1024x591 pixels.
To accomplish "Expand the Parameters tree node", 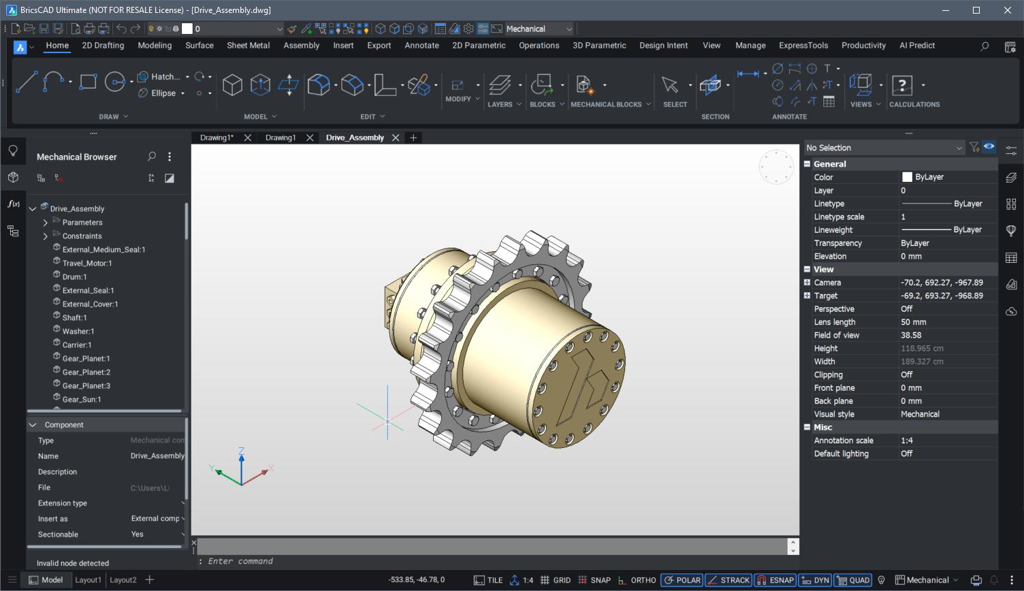I will click(x=46, y=223).
